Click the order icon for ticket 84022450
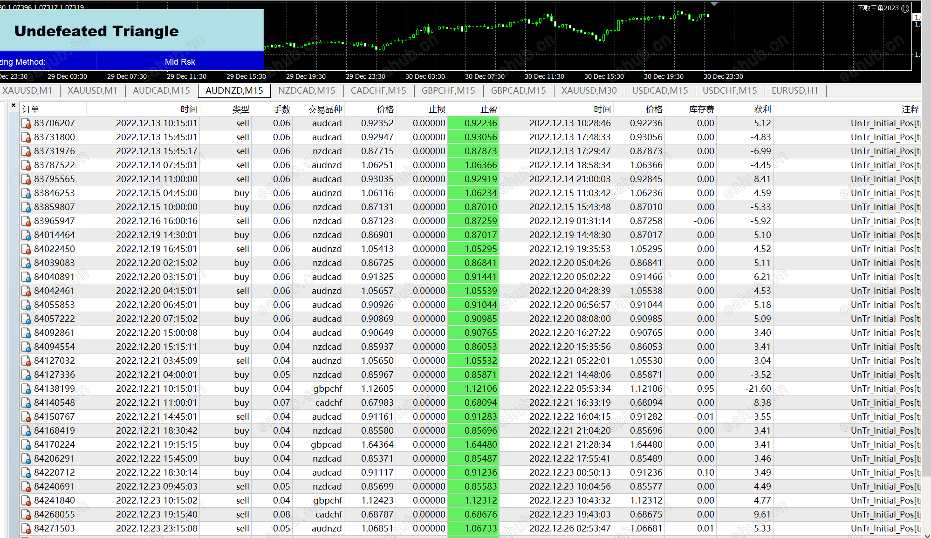This screenshot has width=931, height=538. click(26, 249)
